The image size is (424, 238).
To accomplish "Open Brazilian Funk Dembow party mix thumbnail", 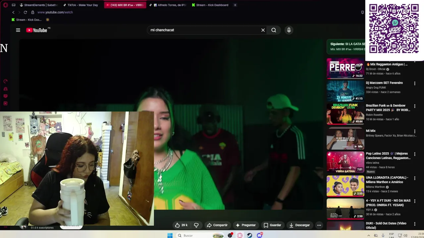I will [345, 114].
